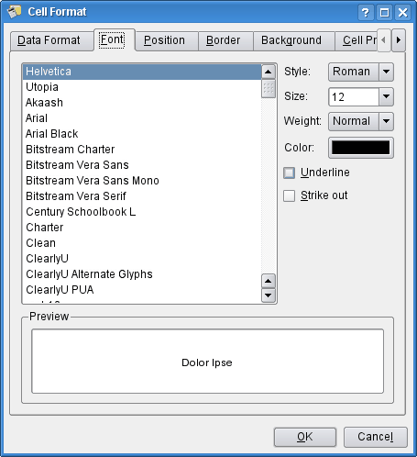Image resolution: width=417 pixels, height=457 pixels.
Task: Select Helvetica in the font list
Action: point(142,72)
